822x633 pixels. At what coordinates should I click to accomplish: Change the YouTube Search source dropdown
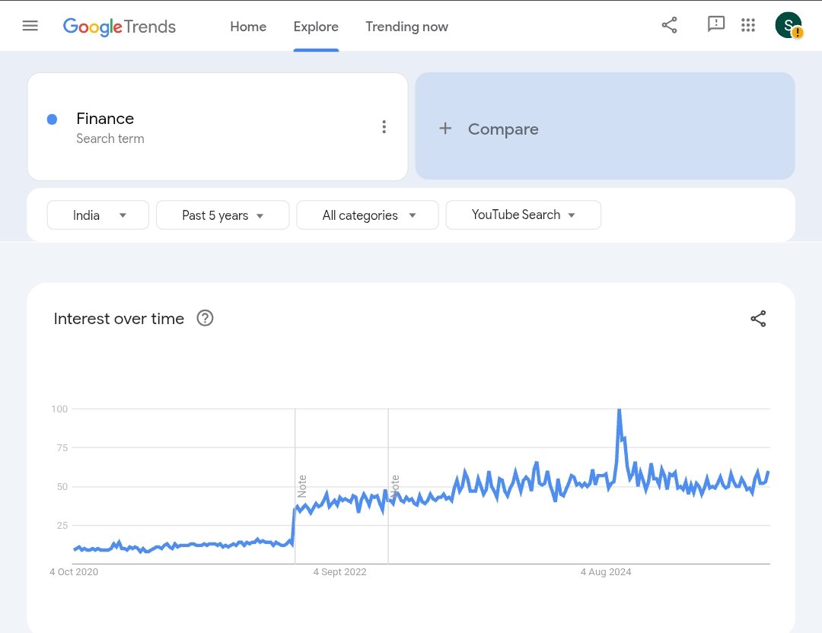pyautogui.click(x=523, y=215)
